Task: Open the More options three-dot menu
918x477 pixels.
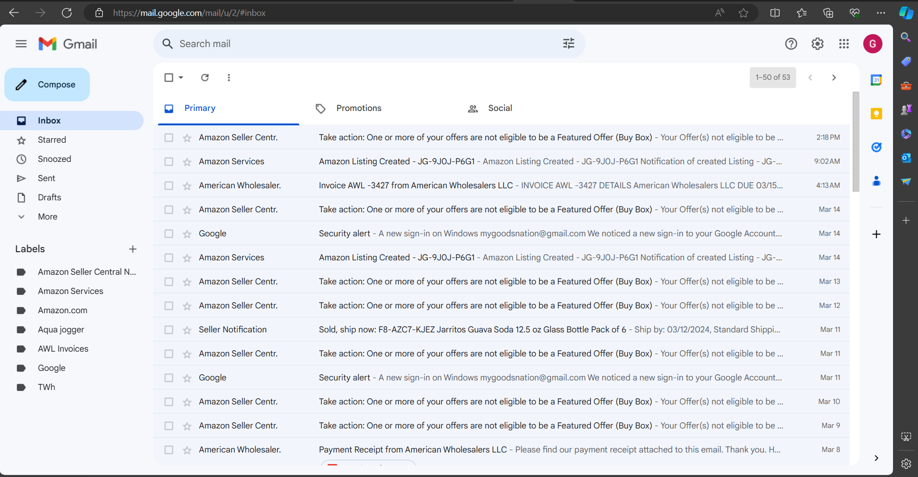Action: click(229, 77)
